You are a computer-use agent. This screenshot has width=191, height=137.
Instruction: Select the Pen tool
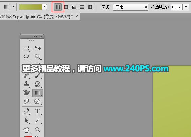coord(26,111)
